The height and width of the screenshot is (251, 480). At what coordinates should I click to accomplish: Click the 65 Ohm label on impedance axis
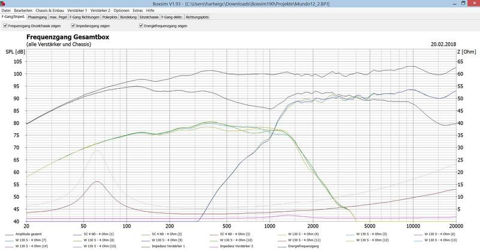pos(460,62)
